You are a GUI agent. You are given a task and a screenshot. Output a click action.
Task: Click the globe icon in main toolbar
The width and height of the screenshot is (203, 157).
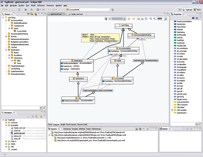[x=26, y=10]
